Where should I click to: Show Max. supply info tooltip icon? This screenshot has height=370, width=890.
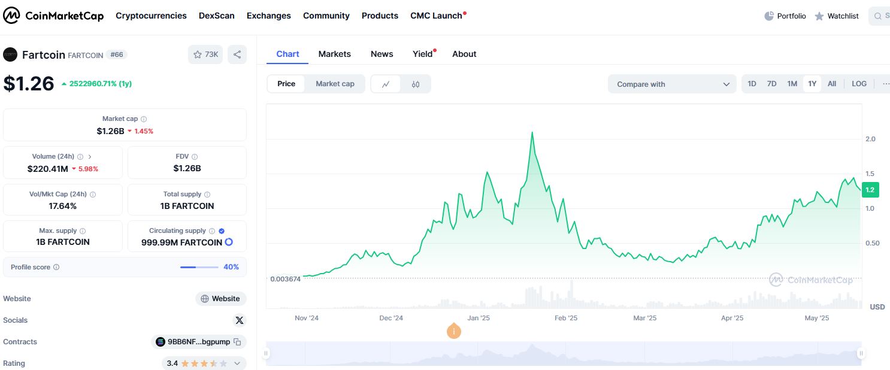pos(83,231)
